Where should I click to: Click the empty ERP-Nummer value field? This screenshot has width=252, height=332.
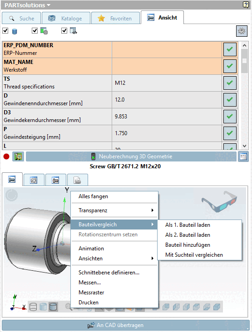click(167, 49)
